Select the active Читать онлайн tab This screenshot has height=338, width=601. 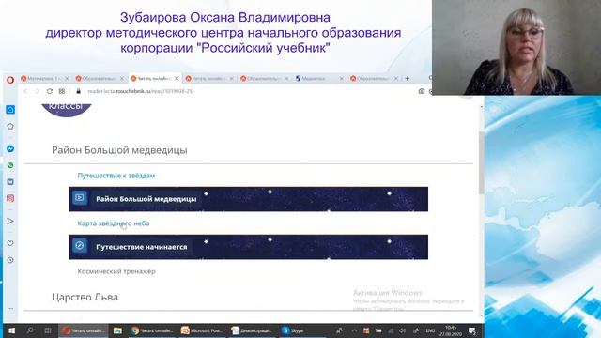[x=155, y=78]
